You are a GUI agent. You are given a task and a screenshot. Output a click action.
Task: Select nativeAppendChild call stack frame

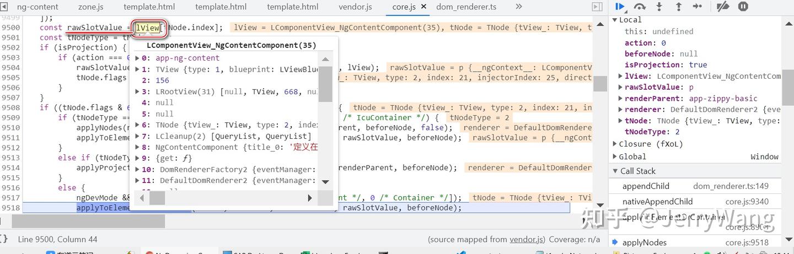[658, 202]
